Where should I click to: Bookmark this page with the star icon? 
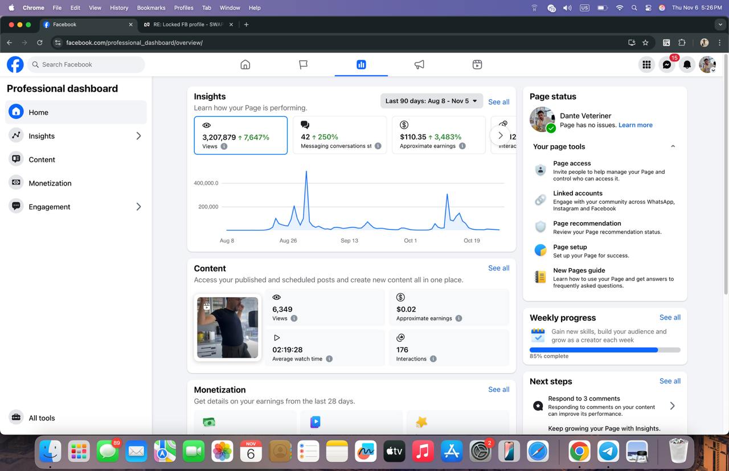coord(645,42)
